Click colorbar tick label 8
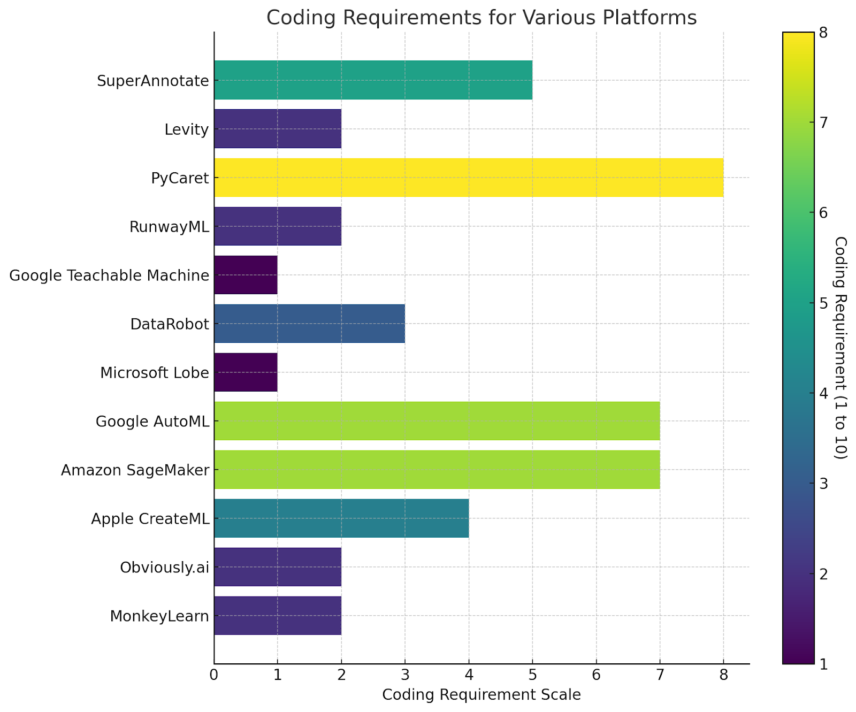 pos(823,33)
